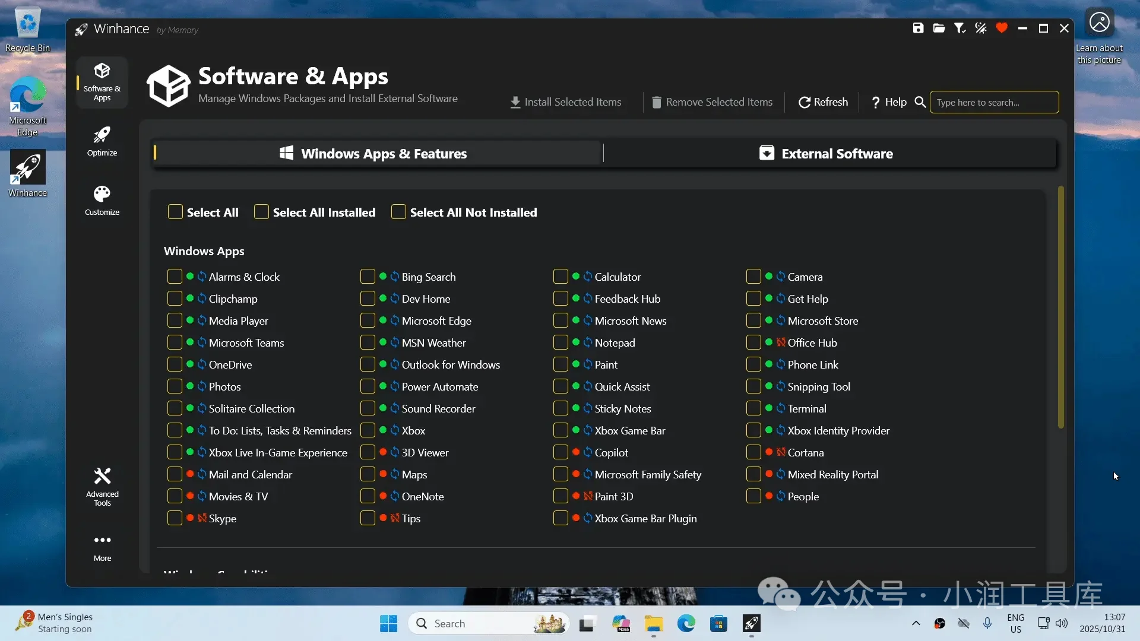Click the filter with checkmark icon

[959, 28]
